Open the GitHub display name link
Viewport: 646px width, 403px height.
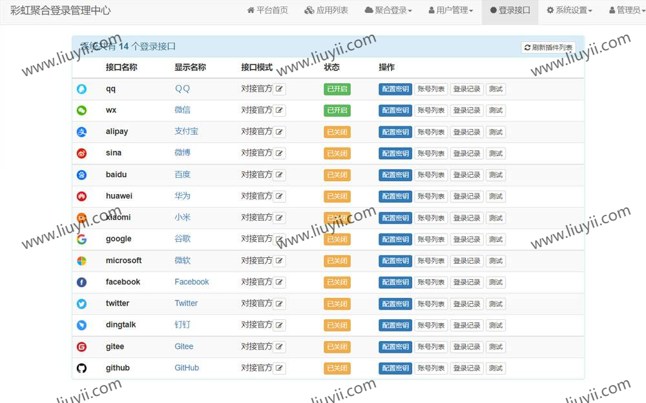[187, 368]
